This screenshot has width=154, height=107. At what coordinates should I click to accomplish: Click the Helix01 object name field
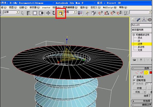point(141,25)
